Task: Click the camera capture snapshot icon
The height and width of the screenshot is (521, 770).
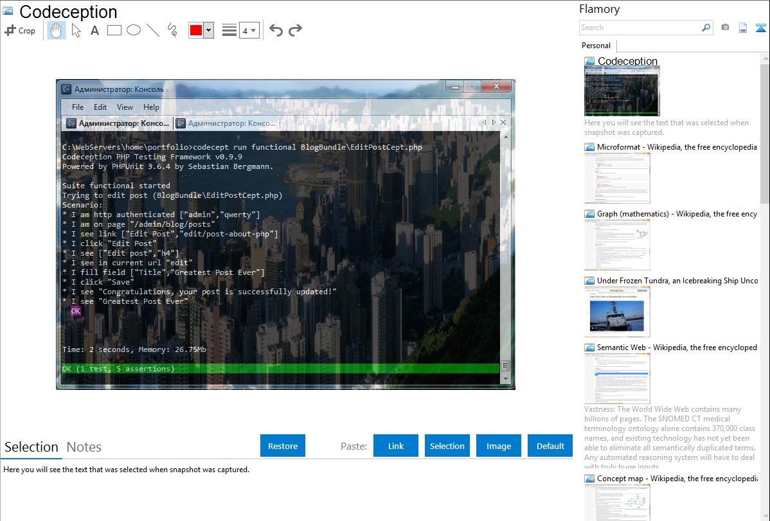Action: coord(725,28)
